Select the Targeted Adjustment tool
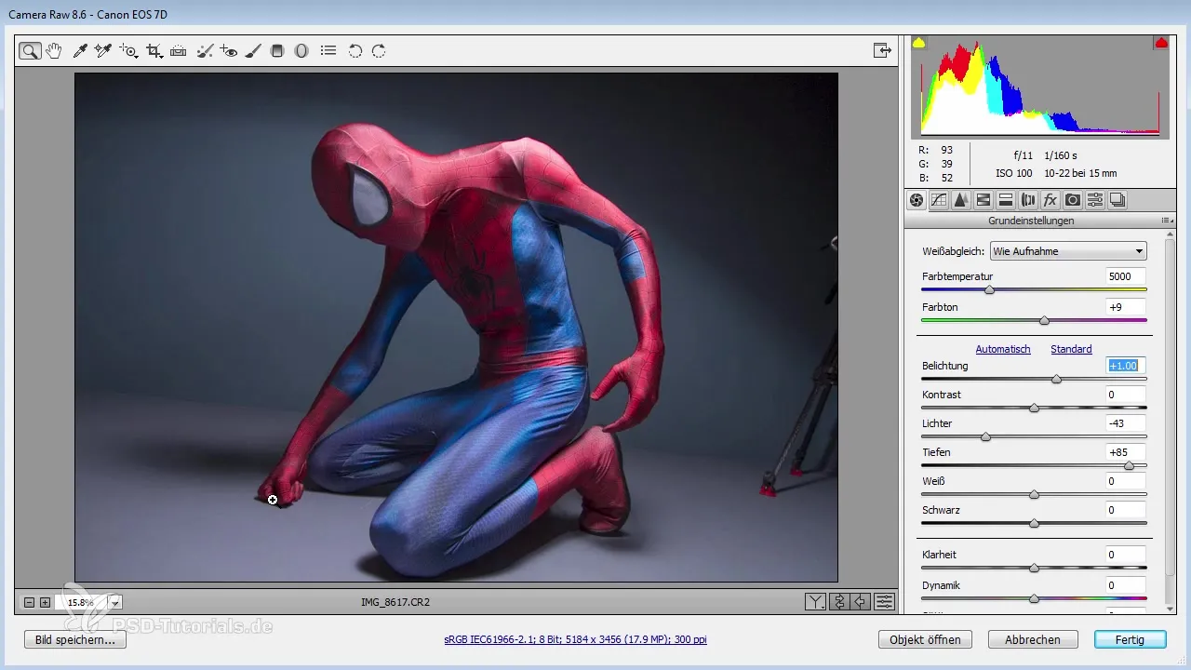The height and width of the screenshot is (670, 1191). coord(129,51)
